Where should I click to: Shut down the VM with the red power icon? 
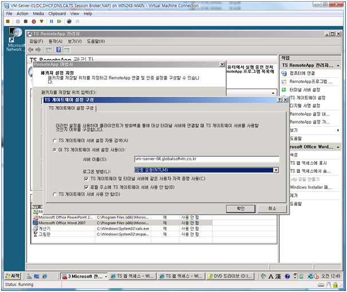[34, 21]
